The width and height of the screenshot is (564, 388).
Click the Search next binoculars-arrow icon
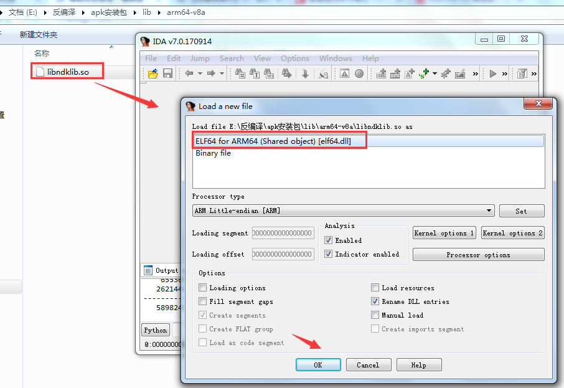(x=287, y=73)
